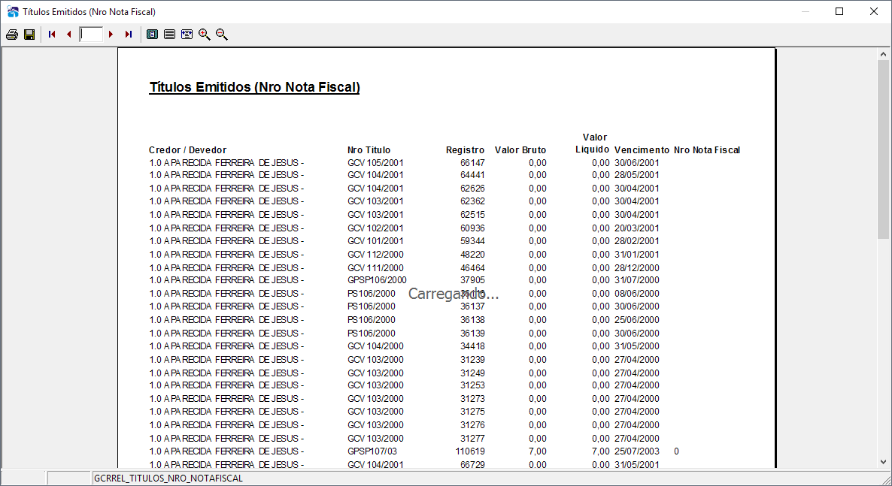
Task: Jump to the last page of the report
Action: point(129,35)
